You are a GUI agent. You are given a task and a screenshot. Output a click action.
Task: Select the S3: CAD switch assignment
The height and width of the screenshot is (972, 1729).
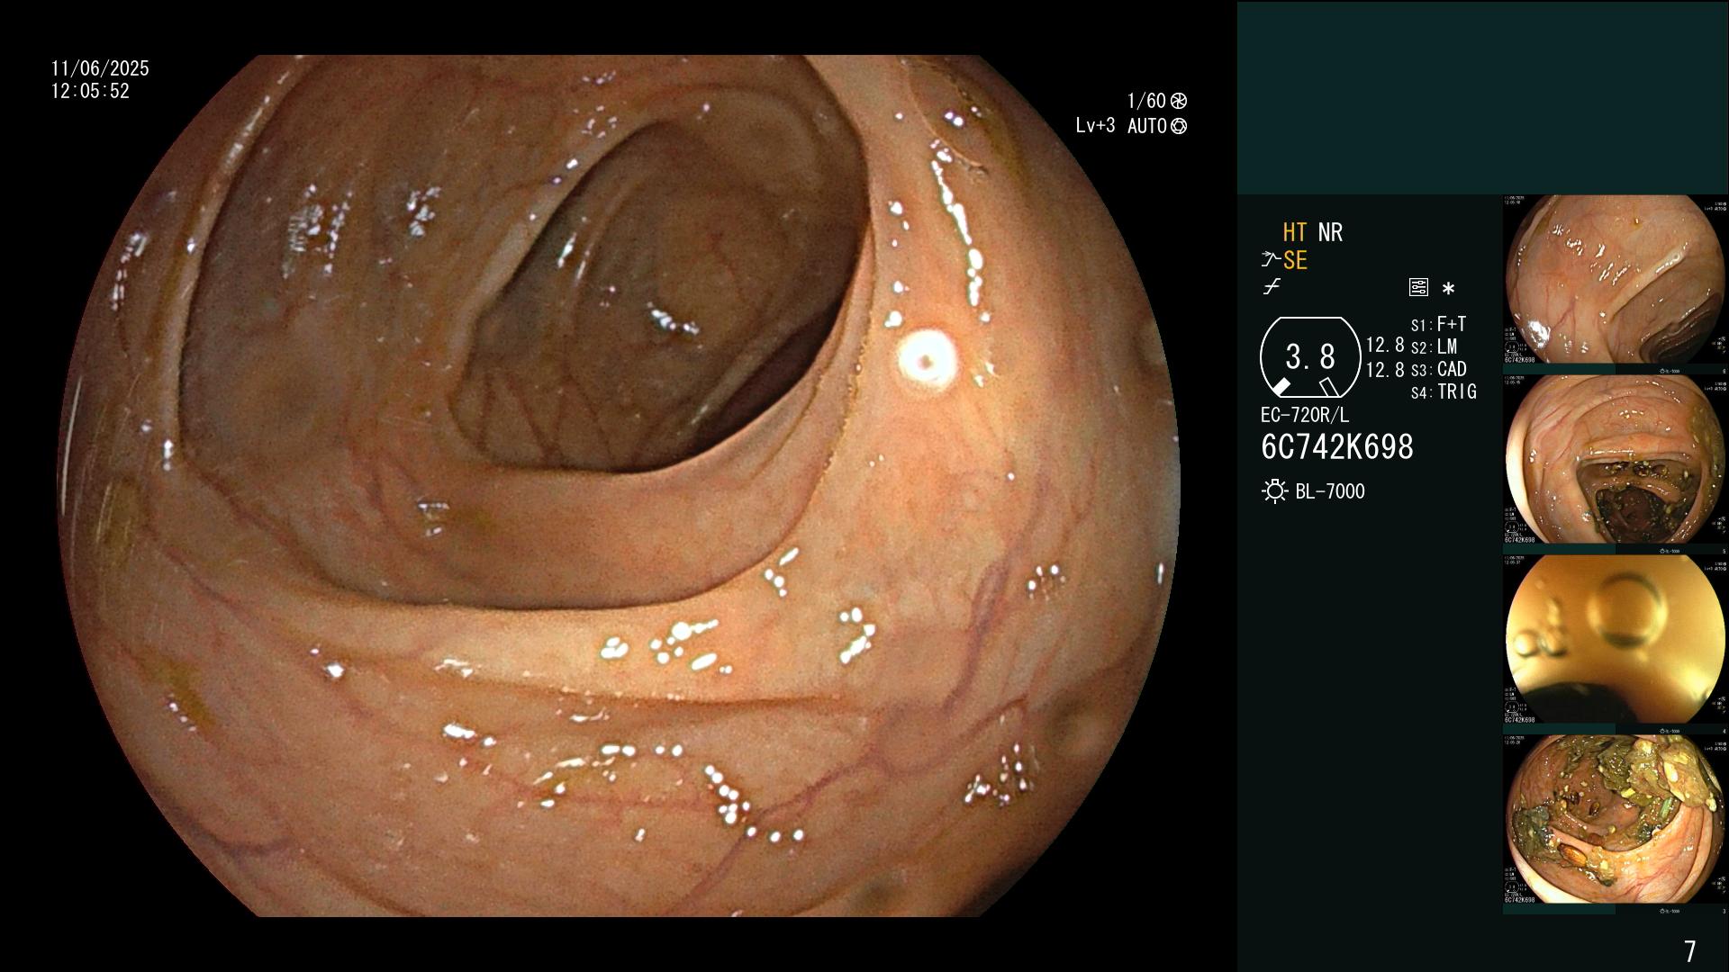[x=1439, y=369]
